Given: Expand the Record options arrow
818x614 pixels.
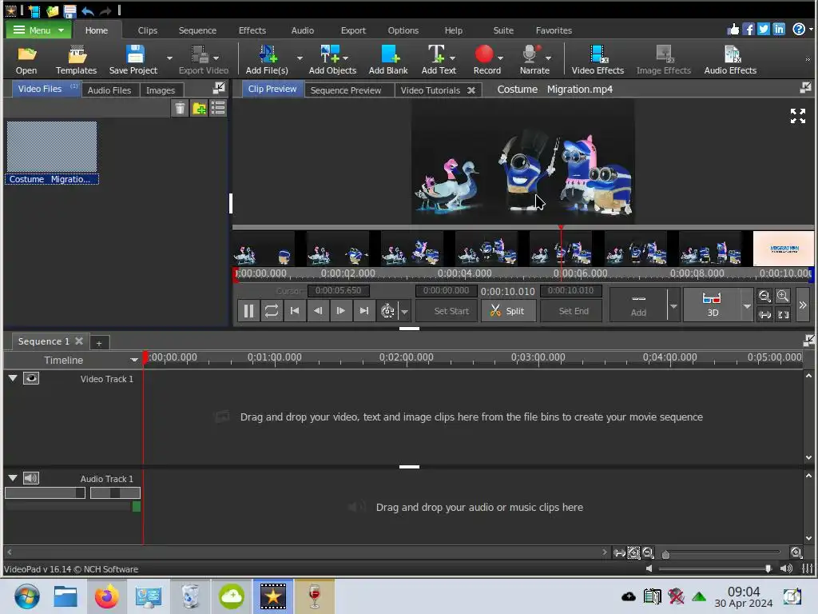Looking at the screenshot, I should point(500,58).
